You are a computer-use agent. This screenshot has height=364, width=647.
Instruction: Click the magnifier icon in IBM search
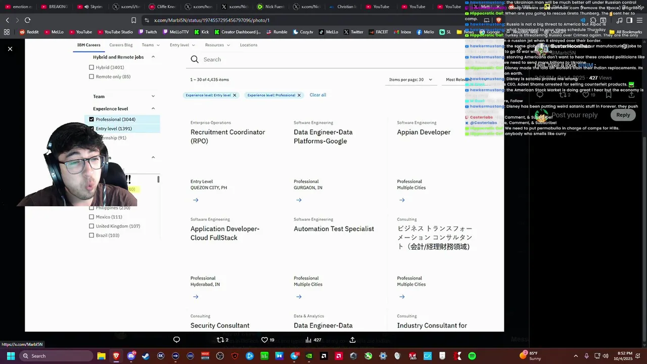pyautogui.click(x=195, y=60)
